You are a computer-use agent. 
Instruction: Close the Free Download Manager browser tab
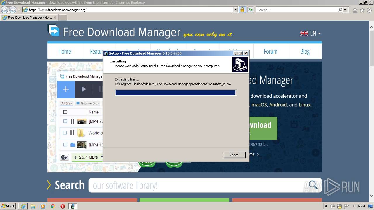click(55, 17)
